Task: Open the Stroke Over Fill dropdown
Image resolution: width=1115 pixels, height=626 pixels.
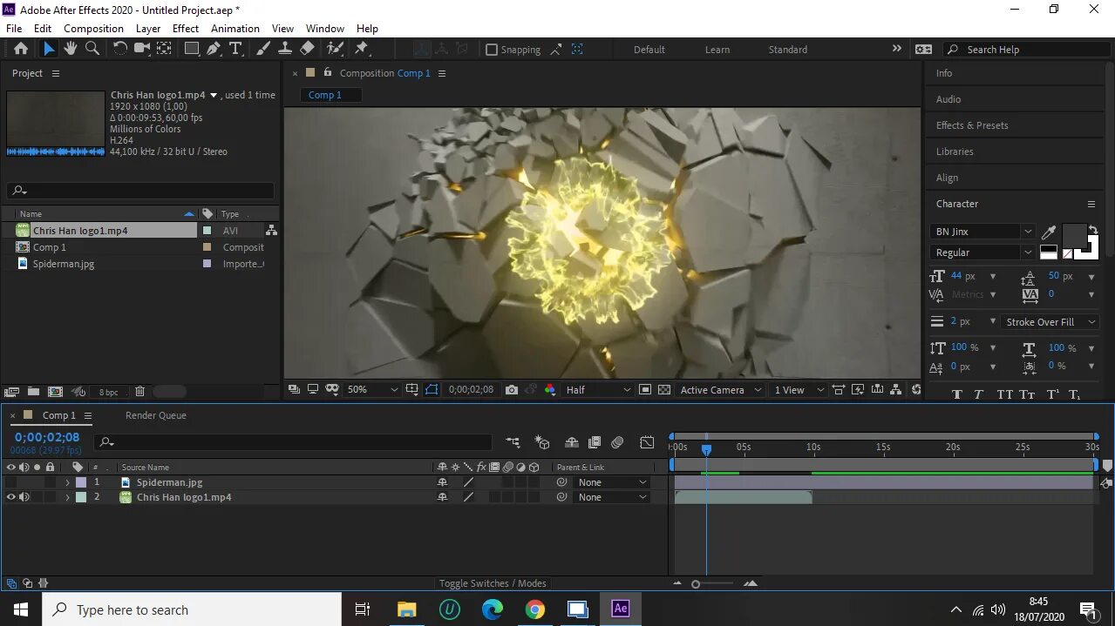Action: [1050, 322]
